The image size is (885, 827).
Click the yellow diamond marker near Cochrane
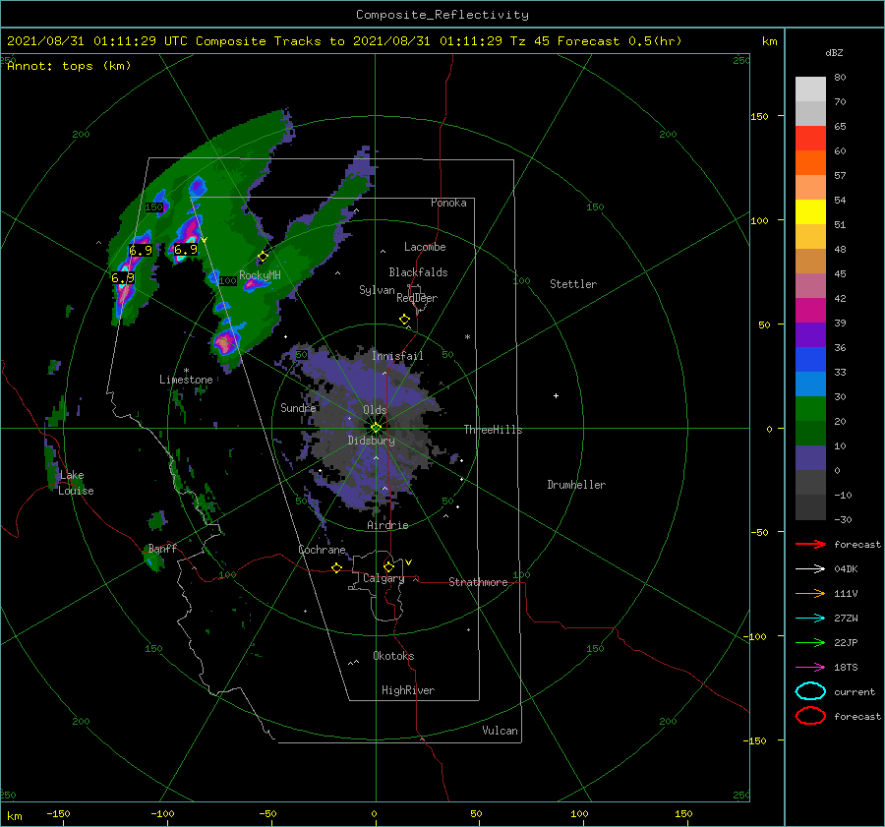(336, 568)
